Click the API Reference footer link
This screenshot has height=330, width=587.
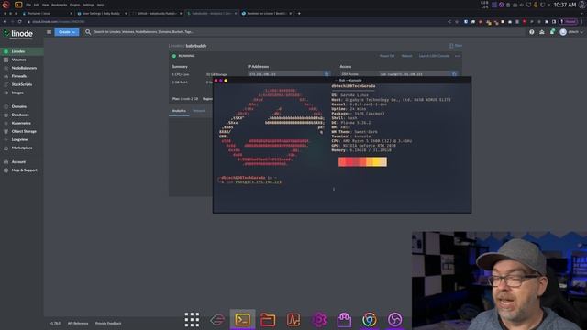click(78, 323)
